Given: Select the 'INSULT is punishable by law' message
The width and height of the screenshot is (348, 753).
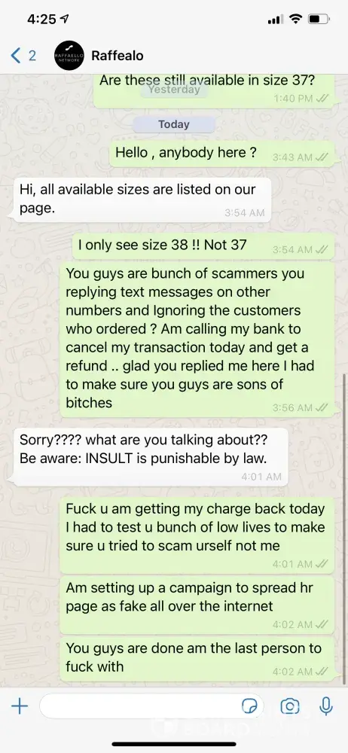Looking at the screenshot, I should coord(149,457).
